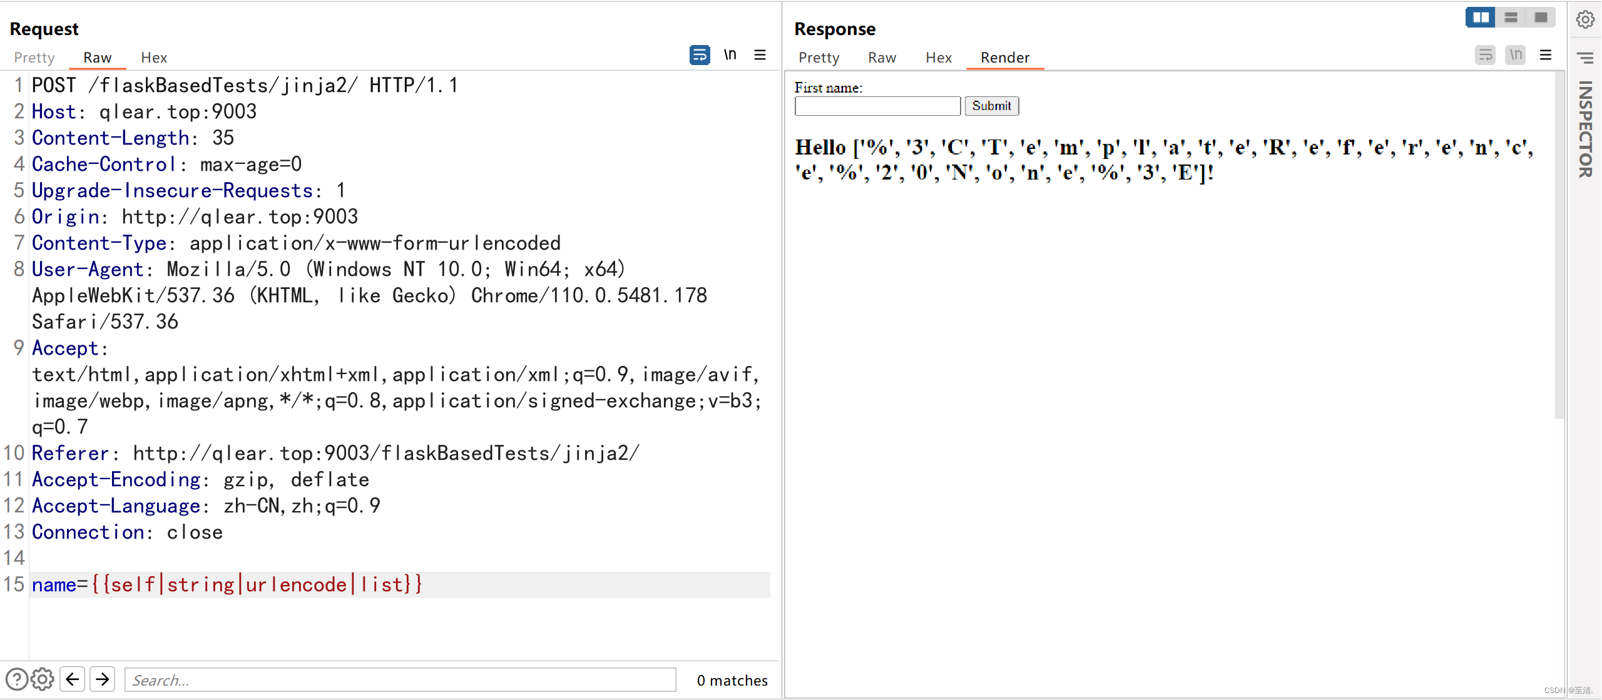Open settings gear at top right

tap(1585, 19)
